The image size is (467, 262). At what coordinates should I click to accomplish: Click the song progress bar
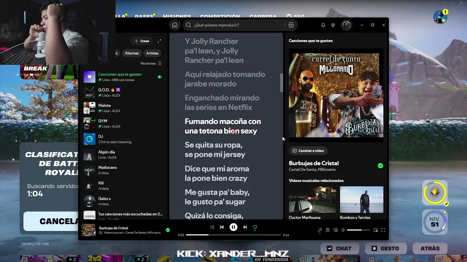[x=233, y=235]
